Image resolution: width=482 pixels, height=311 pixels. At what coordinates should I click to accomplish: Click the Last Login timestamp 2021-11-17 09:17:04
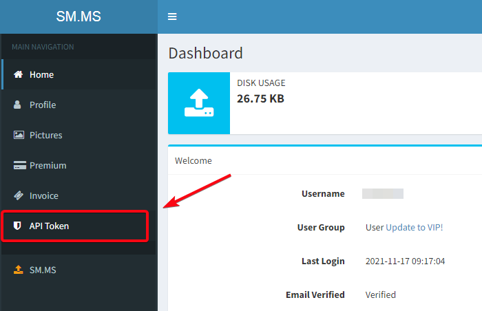click(405, 261)
